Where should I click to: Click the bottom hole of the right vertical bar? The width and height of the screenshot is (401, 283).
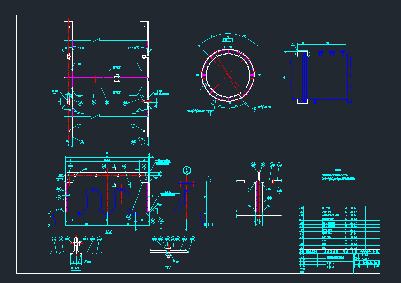(x=144, y=131)
